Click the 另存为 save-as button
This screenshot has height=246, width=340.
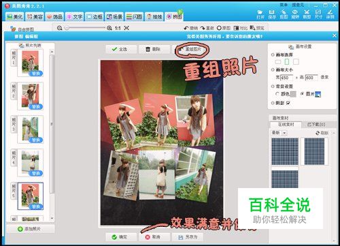point(188,237)
